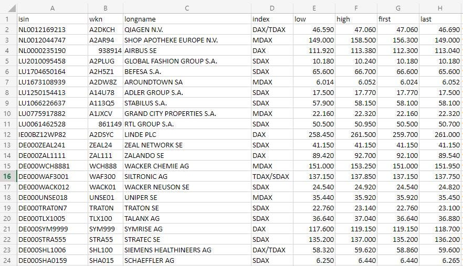Click TALANX last value 36.880
The image size is (463, 266).
click(440, 218)
